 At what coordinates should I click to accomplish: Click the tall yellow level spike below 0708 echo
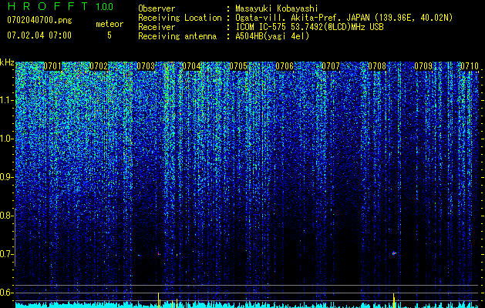[394, 300]
